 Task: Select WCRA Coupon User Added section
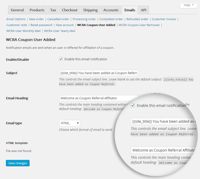coord(96,25)
